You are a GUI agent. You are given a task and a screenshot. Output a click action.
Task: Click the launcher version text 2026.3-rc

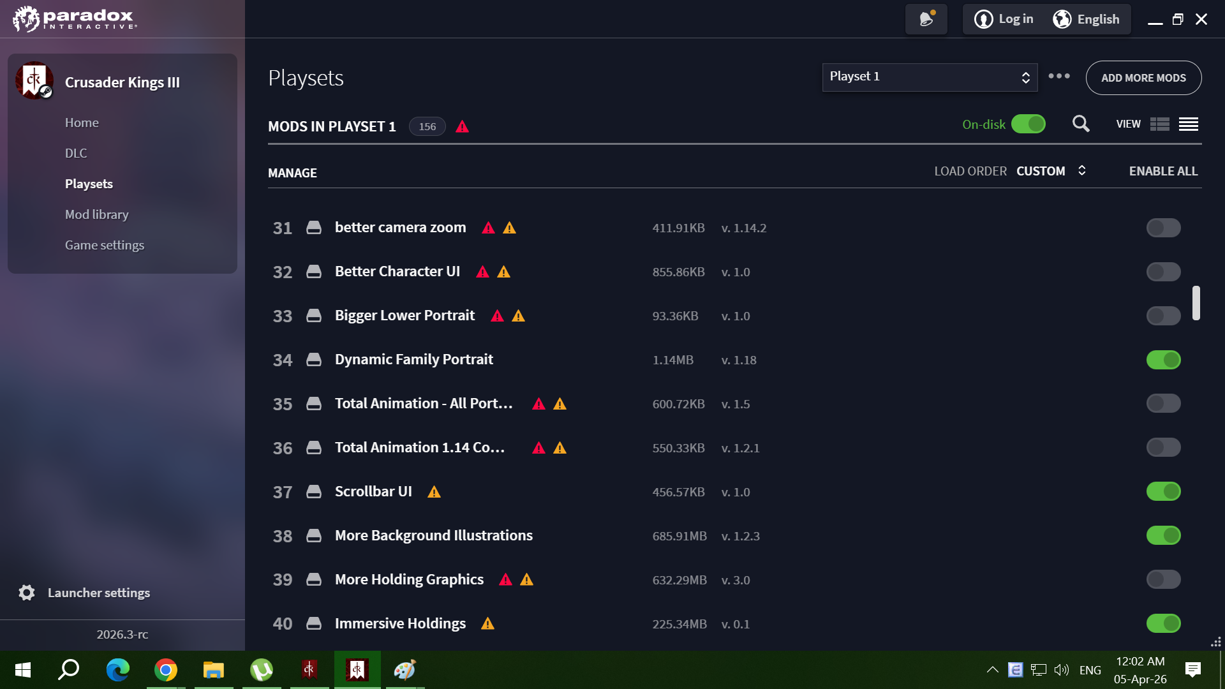click(x=122, y=634)
